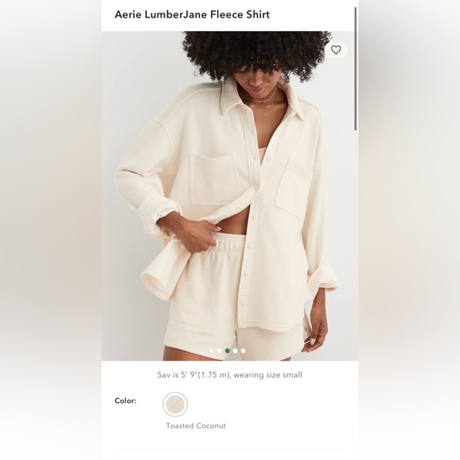Select the second image carousel dot
The width and height of the screenshot is (460, 460).
(x=220, y=351)
